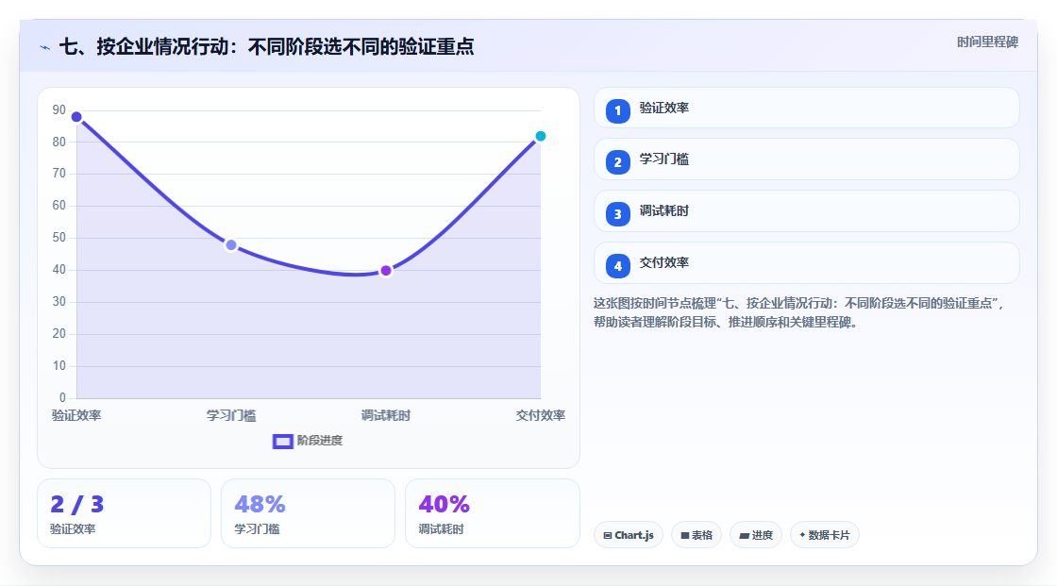Click the 表格 tag

[x=696, y=535]
